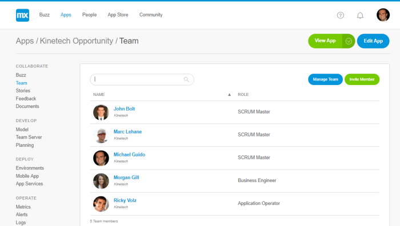This screenshot has width=400, height=226.
Task: Open Environments under Deploy
Action: tap(30, 168)
